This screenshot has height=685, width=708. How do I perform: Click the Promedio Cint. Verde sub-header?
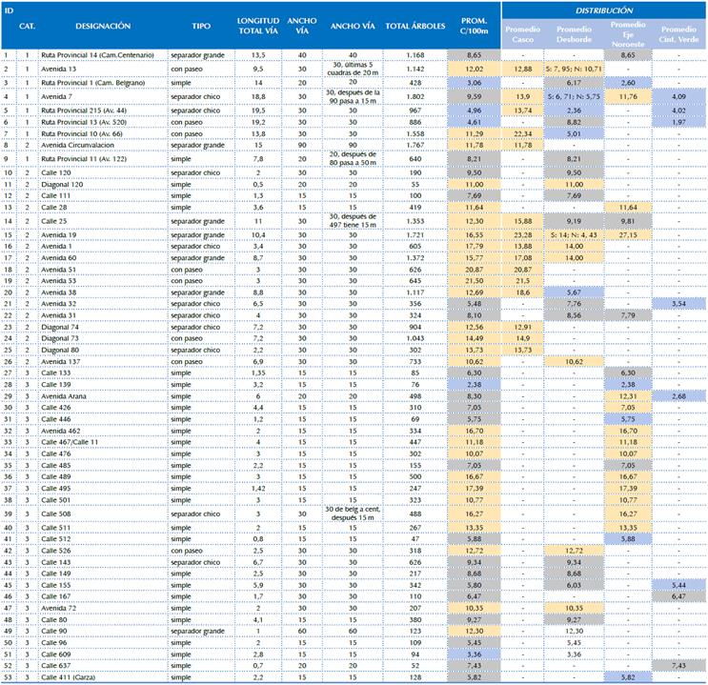(x=679, y=34)
